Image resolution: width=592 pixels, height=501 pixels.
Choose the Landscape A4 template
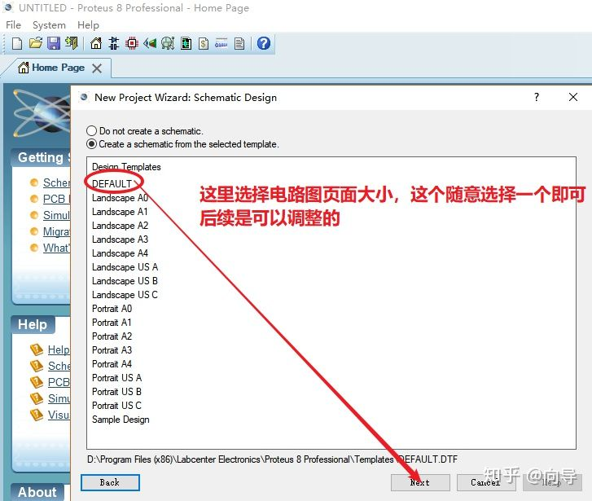(120, 253)
